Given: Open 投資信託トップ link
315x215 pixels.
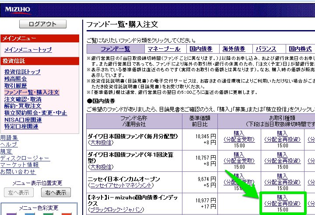Looking at the screenshot, I should [x=22, y=72].
